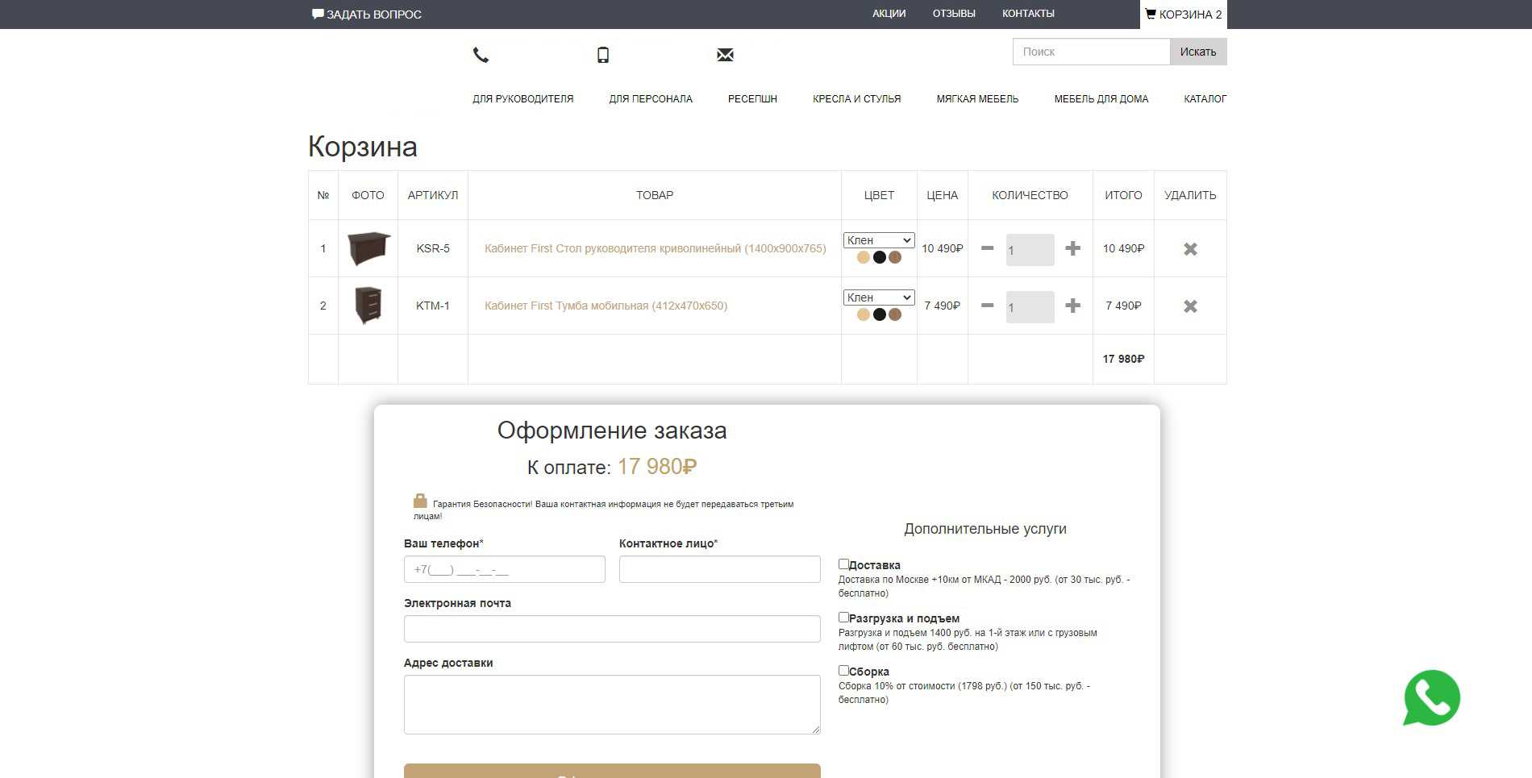Screen dimensions: 1532x778
Task: Delete KTM-1 cabinet from cart
Action: pyautogui.click(x=1190, y=306)
